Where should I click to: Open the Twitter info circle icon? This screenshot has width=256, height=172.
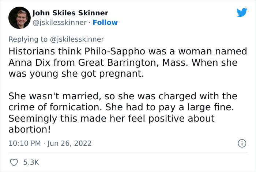(242, 144)
